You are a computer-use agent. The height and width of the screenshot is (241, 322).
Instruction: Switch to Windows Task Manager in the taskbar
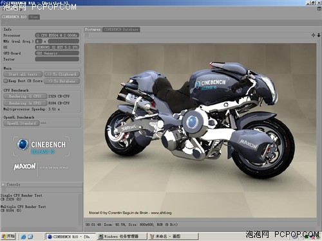[122, 237]
